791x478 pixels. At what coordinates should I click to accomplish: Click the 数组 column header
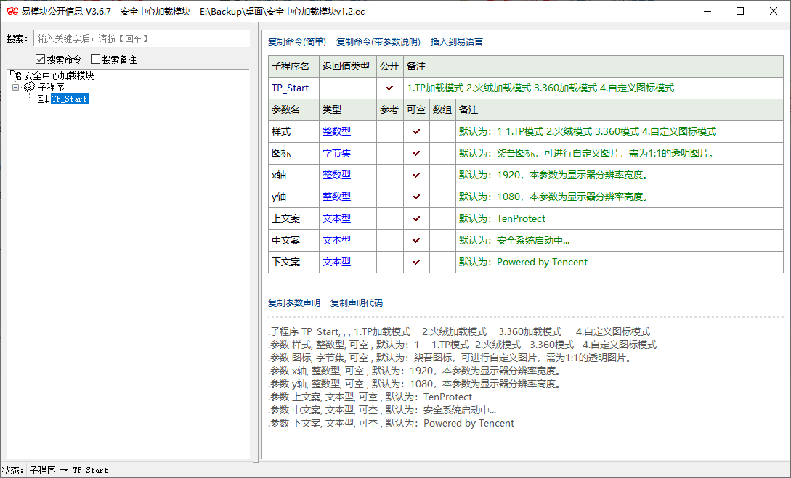(442, 110)
